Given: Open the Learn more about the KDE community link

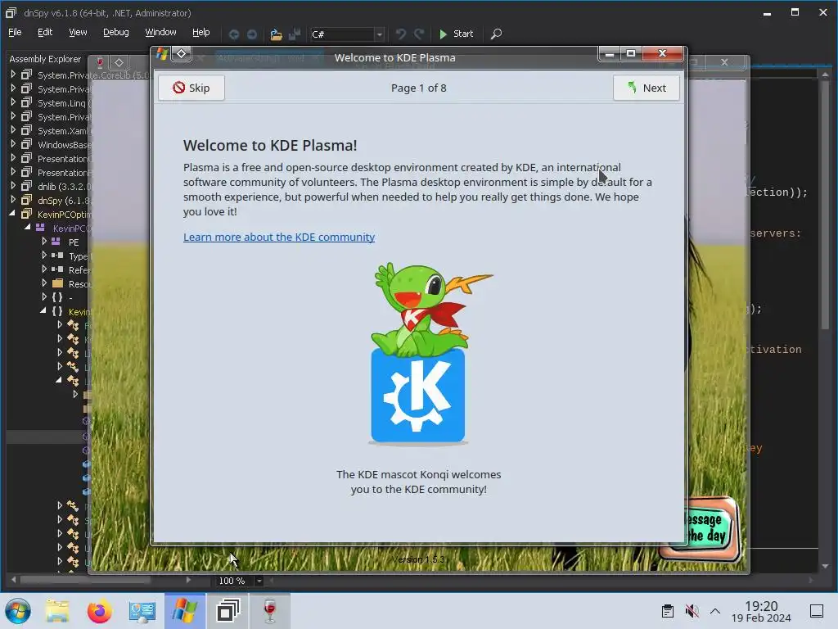Looking at the screenshot, I should click(x=279, y=237).
